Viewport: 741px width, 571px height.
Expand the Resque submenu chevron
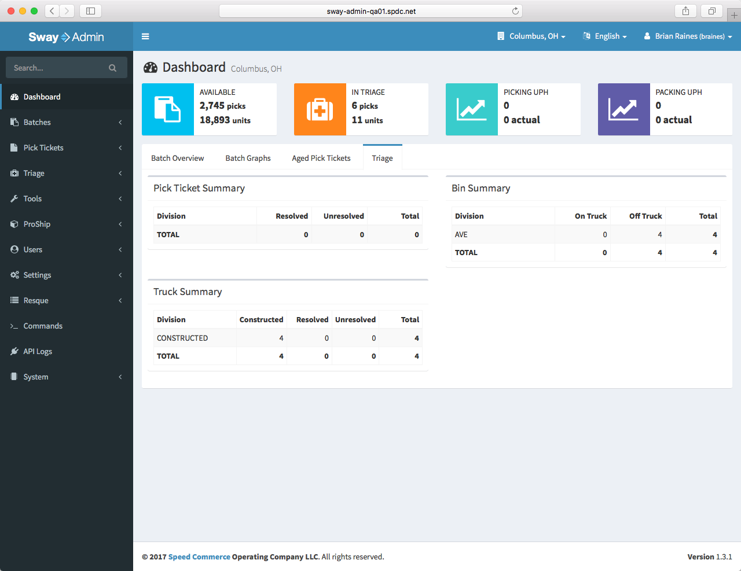point(120,300)
